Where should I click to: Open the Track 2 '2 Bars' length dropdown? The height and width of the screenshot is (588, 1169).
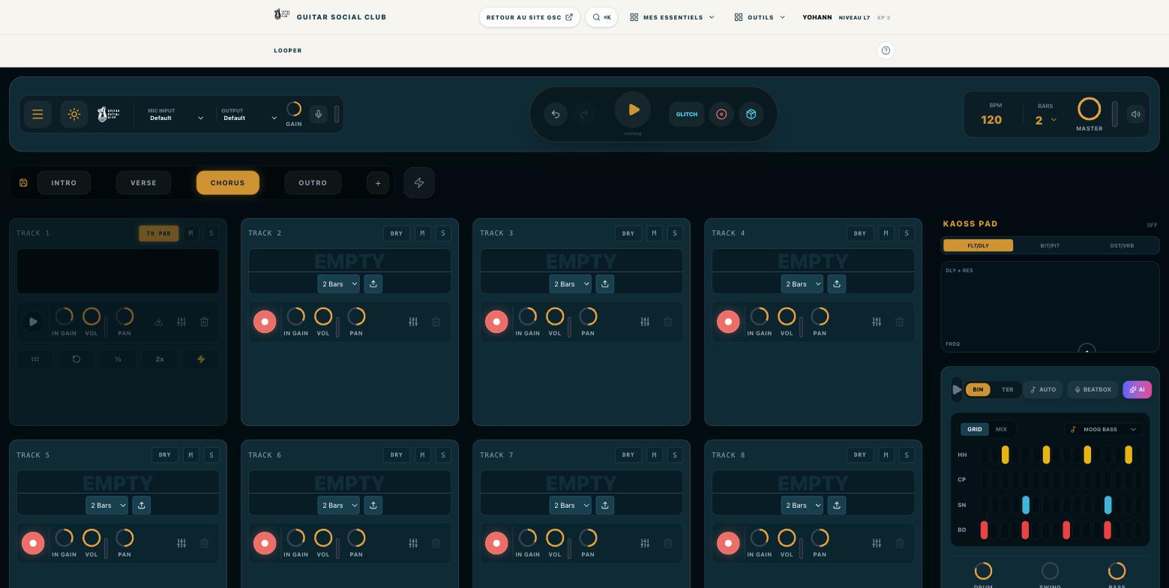(x=338, y=283)
